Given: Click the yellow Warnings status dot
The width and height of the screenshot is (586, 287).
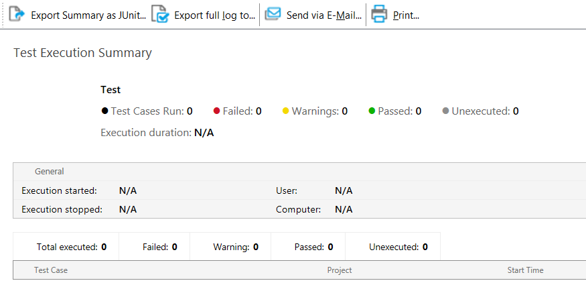Looking at the screenshot, I should point(285,111).
